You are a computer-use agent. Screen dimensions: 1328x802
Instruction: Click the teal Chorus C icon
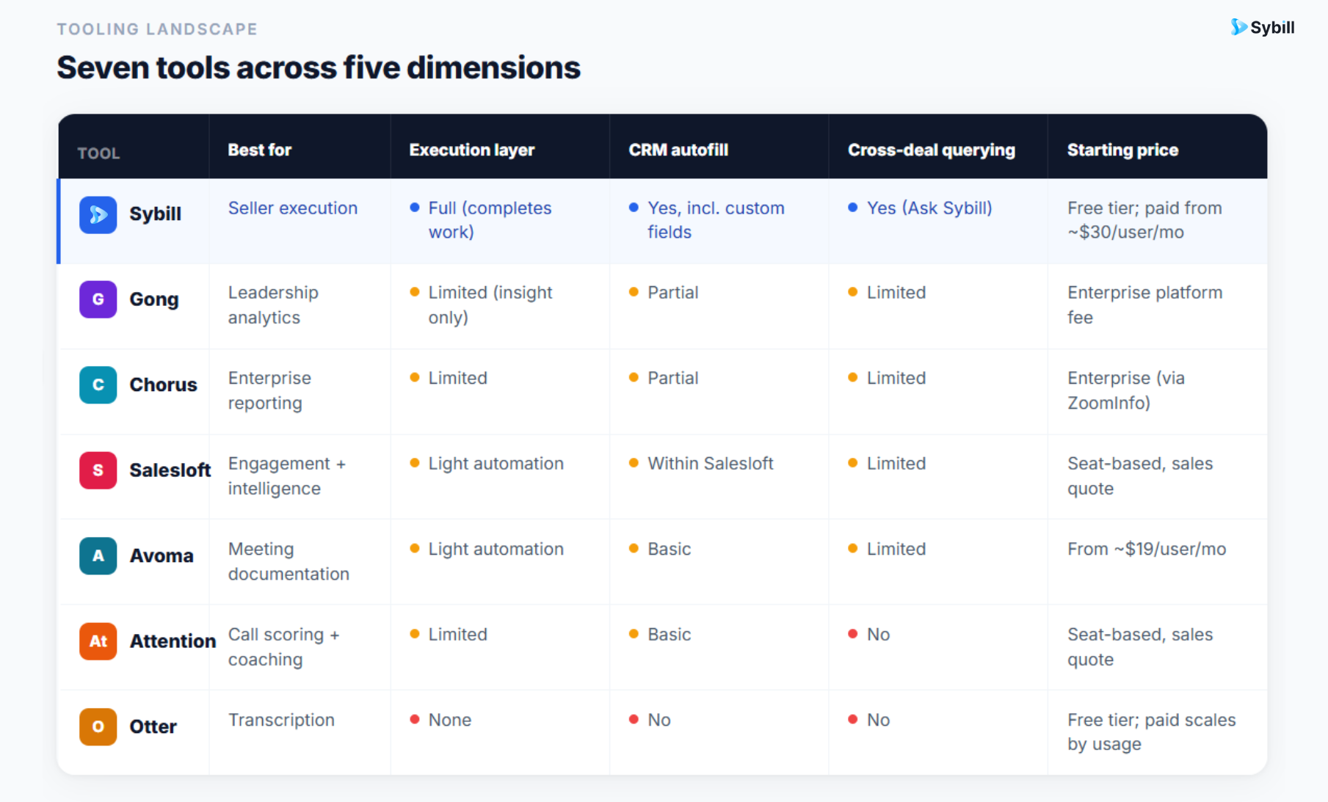(98, 384)
